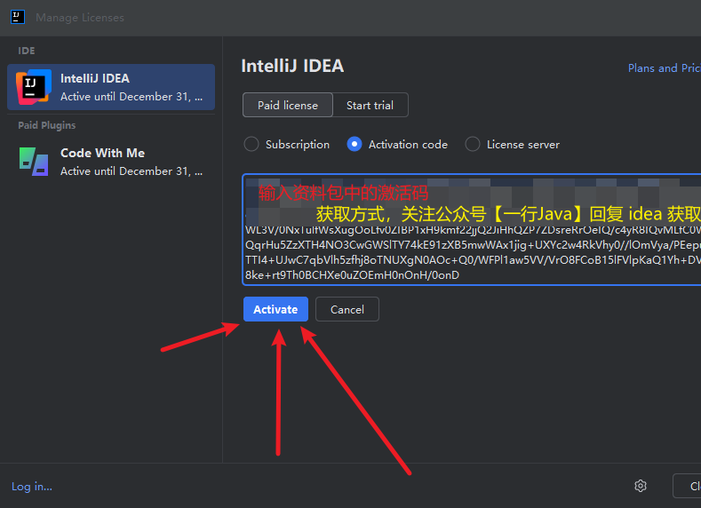701x508 pixels.
Task: Select Code With Me plugin icon
Action: 34,162
